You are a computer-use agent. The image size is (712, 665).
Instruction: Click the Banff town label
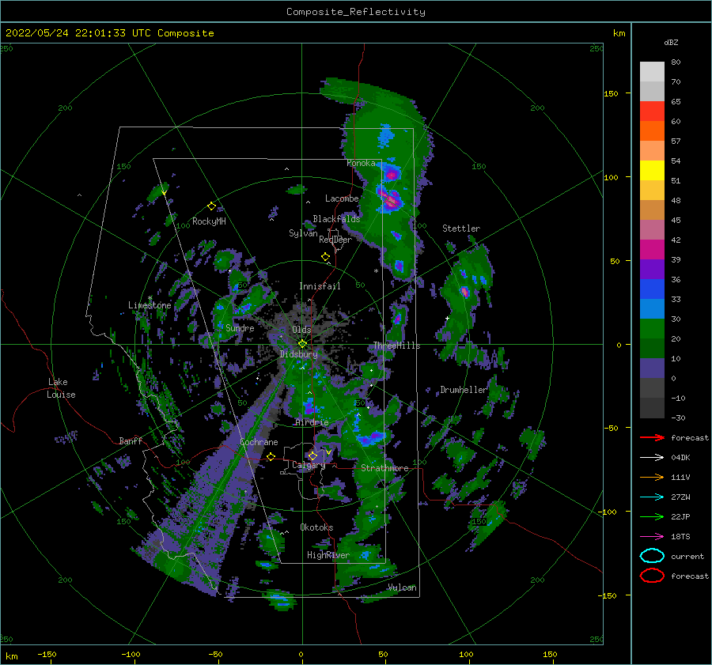[131, 440]
